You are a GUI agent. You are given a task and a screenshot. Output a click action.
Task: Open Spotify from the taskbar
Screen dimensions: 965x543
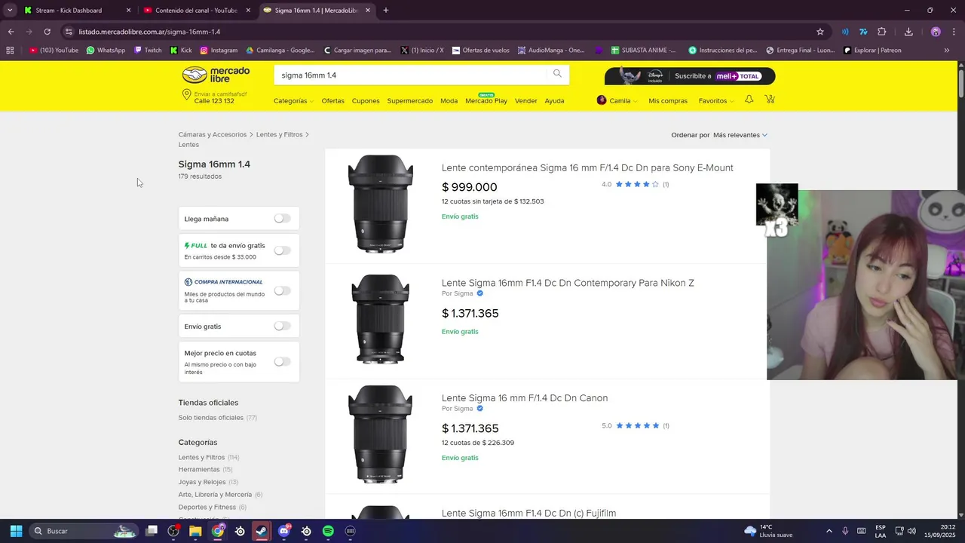[x=328, y=531]
